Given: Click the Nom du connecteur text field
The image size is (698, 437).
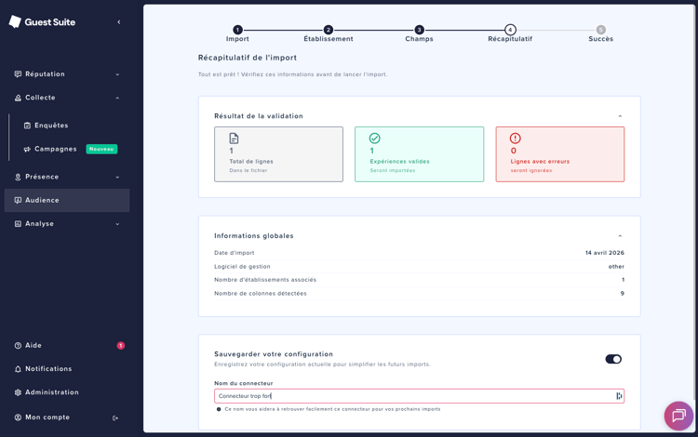Looking at the screenshot, I should [409, 396].
